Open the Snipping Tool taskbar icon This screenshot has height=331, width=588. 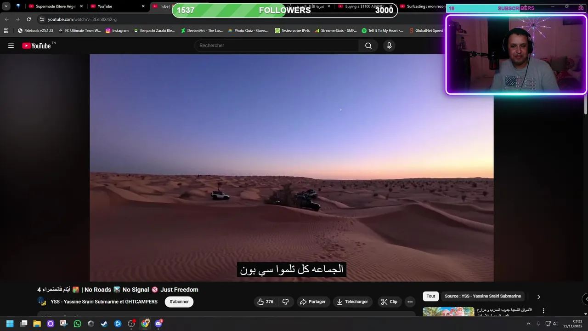64,324
